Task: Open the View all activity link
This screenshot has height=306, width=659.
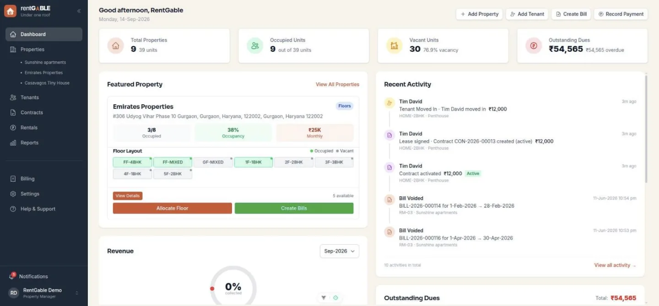Action: tap(615, 265)
